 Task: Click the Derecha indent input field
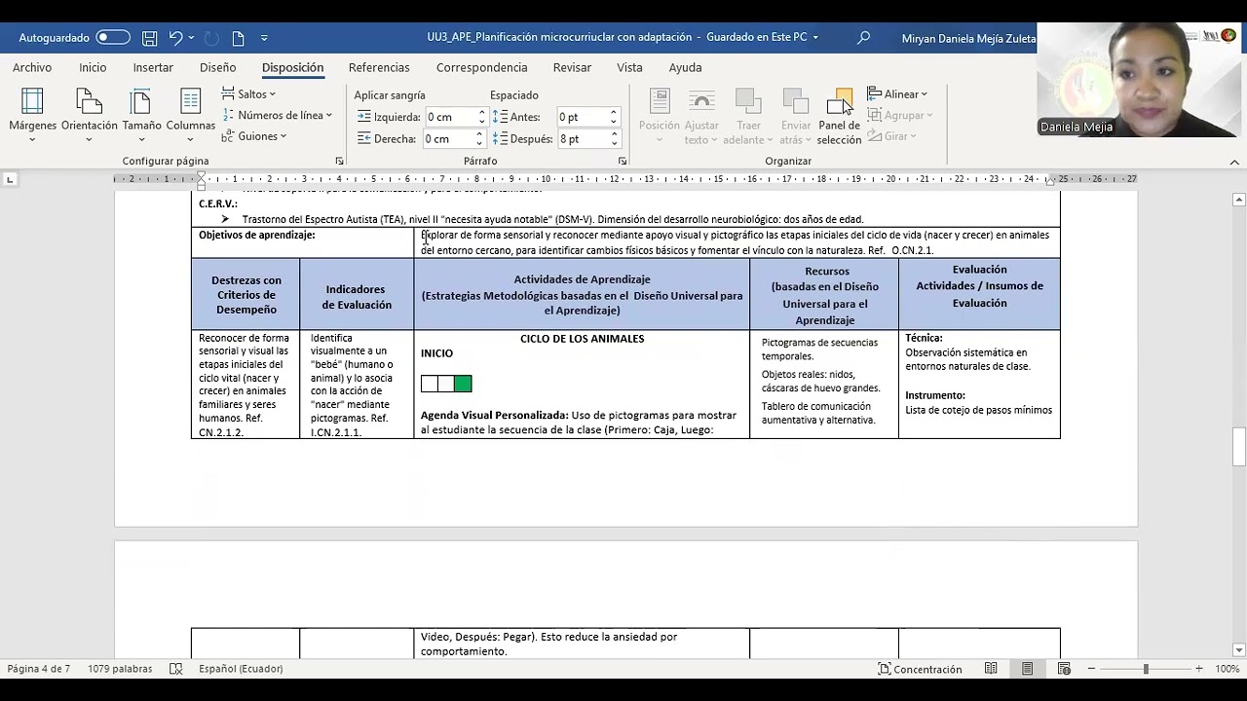coord(449,139)
